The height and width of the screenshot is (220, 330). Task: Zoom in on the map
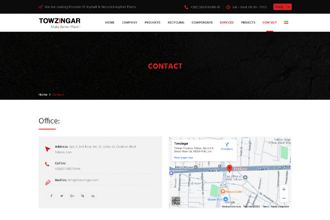point(284,189)
